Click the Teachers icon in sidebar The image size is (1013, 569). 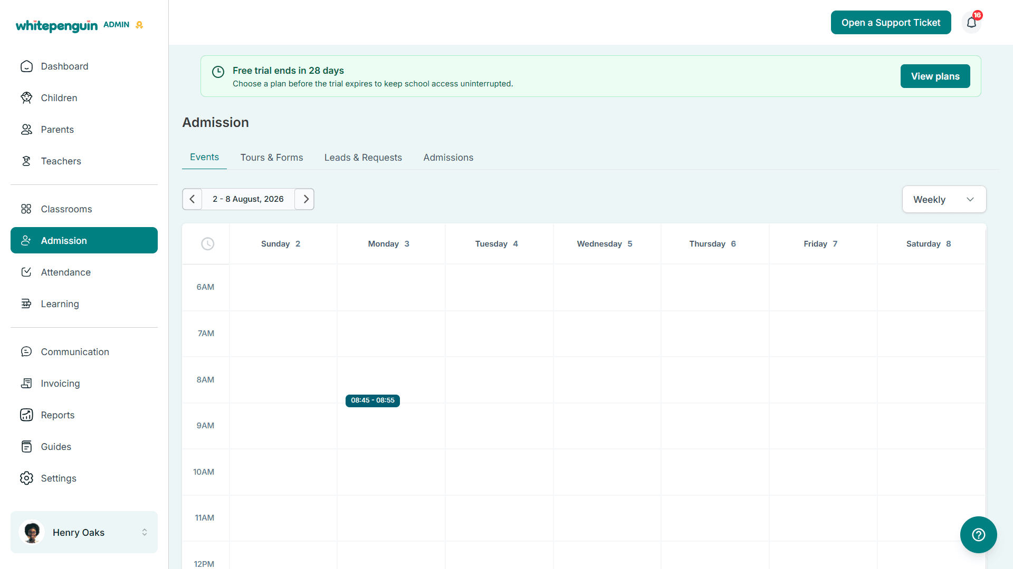pos(26,161)
